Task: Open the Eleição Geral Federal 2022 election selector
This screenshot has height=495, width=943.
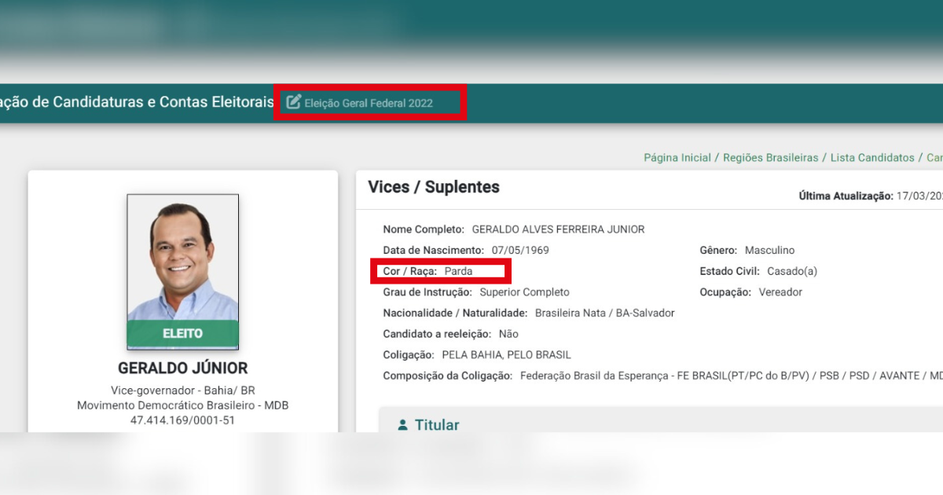Action: point(369,103)
